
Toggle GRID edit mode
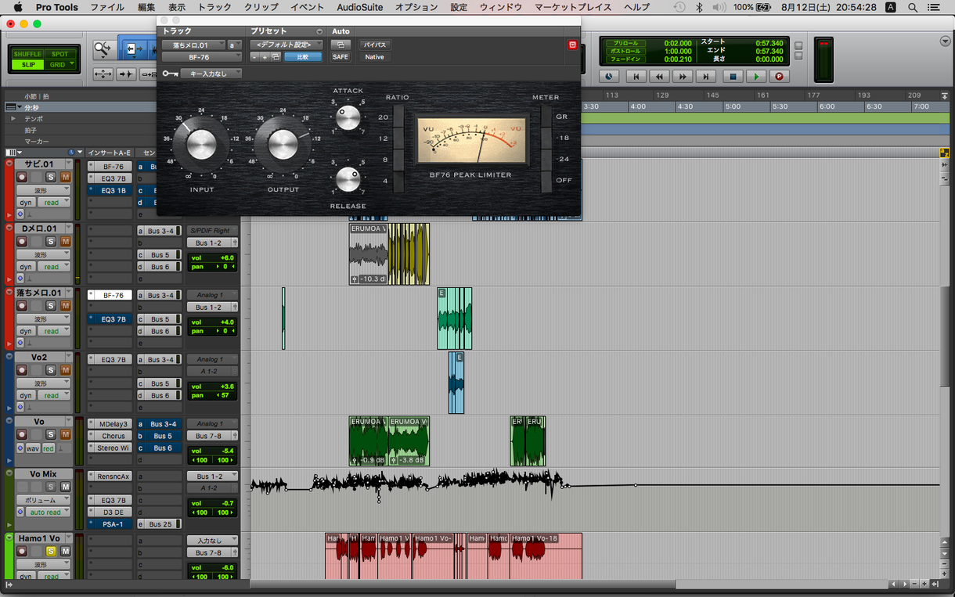tap(60, 65)
